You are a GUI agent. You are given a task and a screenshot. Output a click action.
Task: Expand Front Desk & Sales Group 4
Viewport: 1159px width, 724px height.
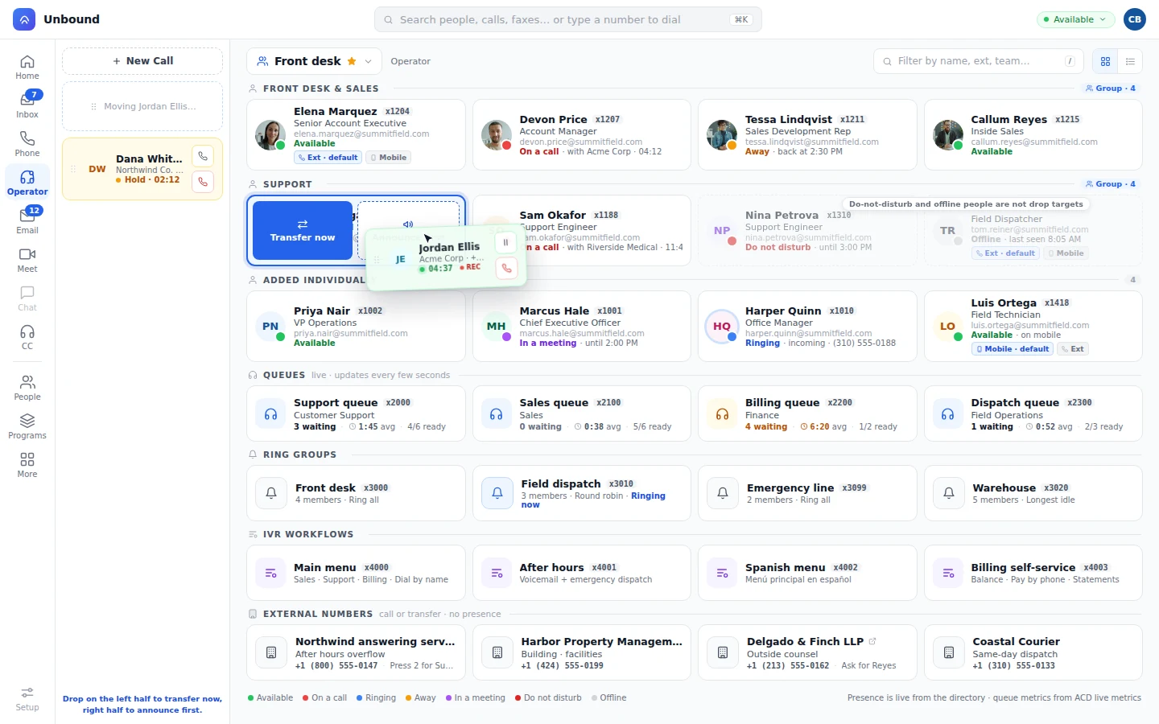click(x=1110, y=88)
